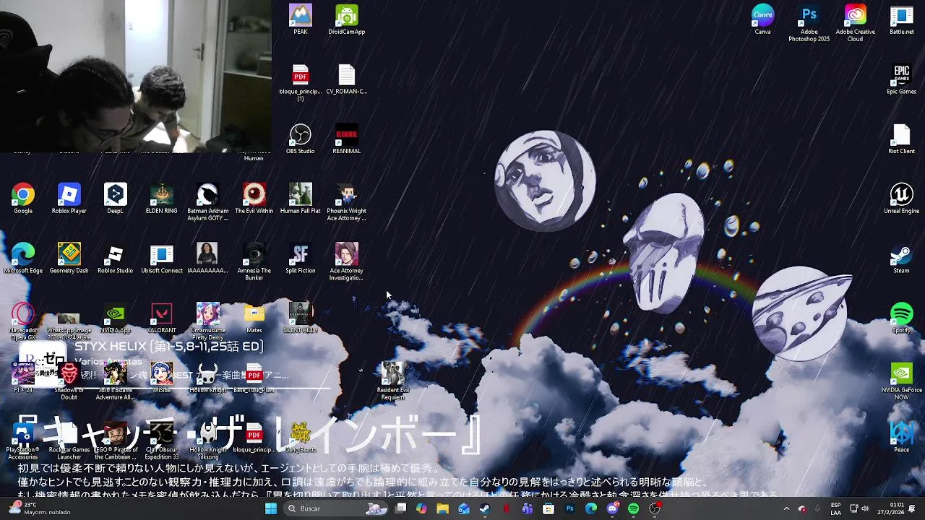Launch Gang Beasts desktop shortcut
This screenshot has width=925, height=520.
pos(301,438)
